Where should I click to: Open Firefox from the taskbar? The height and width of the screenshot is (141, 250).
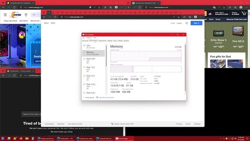click(21, 139)
